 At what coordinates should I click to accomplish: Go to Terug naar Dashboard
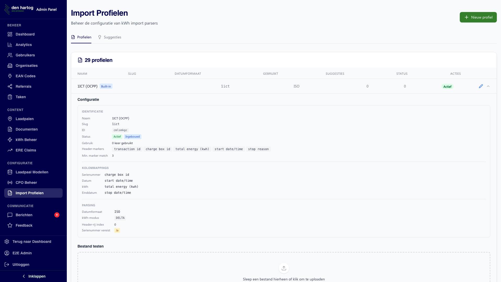coord(32,242)
